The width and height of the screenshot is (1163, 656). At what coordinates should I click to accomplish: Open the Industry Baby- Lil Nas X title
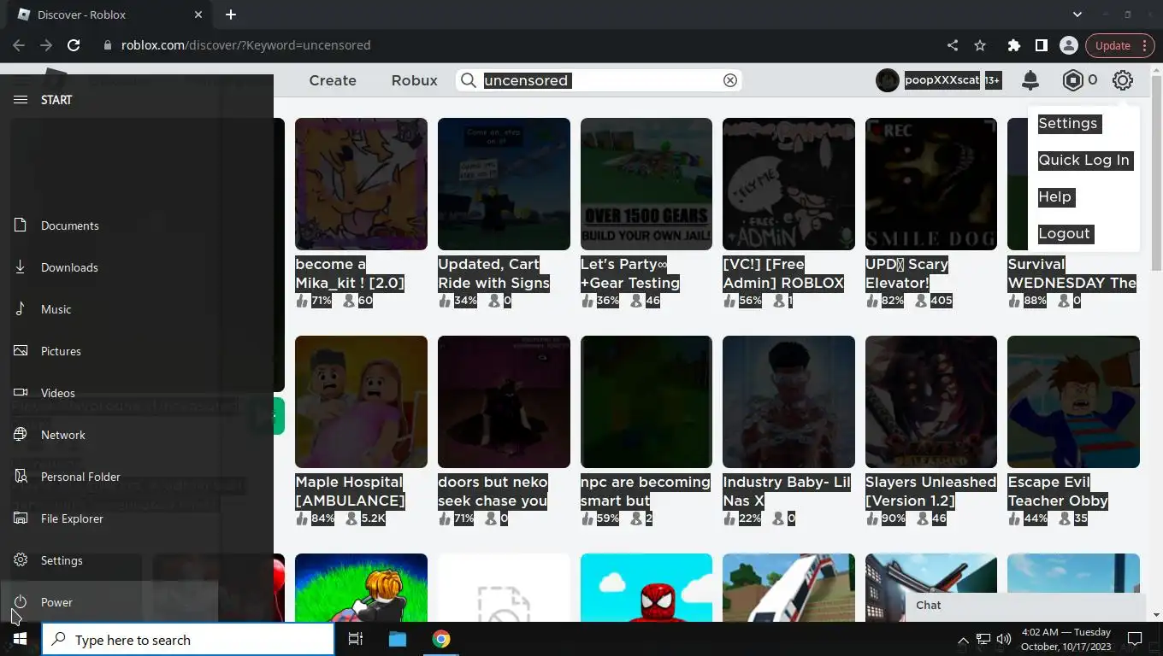click(x=787, y=491)
